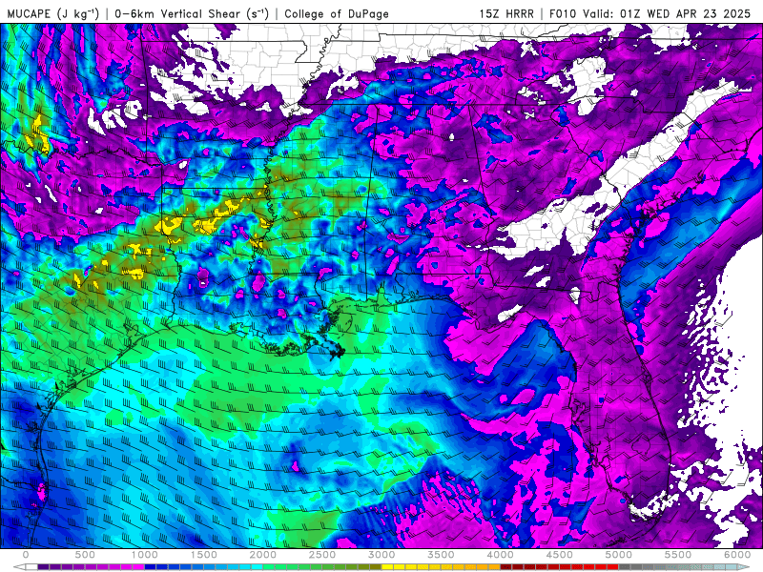The image size is (763, 572).
Task: Click the 'F010 Valid: 01Z WED APR 23 2025' text
Action: tap(650, 13)
